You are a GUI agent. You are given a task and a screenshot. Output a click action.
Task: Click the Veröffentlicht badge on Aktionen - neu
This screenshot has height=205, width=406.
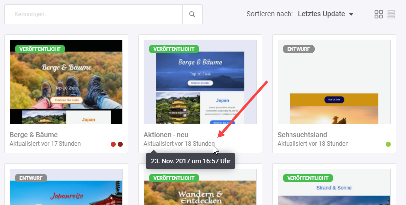click(x=174, y=49)
